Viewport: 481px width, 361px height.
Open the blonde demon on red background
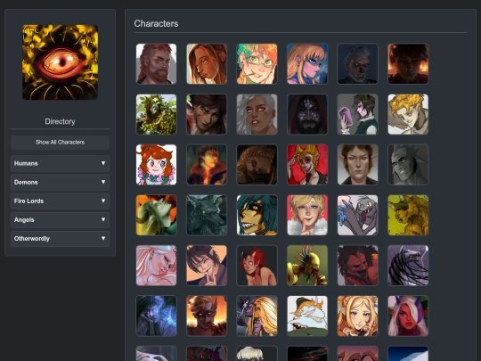(307, 165)
